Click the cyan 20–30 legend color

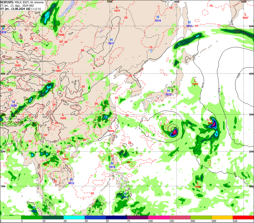74,217
